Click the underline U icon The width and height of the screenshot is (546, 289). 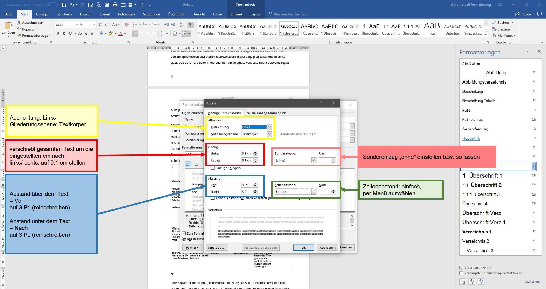click(x=70, y=34)
